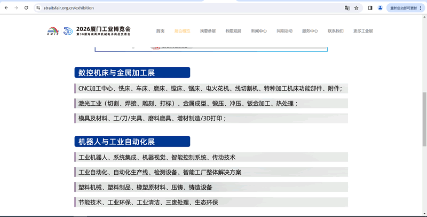This screenshot has height=217, width=427.
Task: Click the 2026厦门工业博览会 logo
Action: [89, 31]
